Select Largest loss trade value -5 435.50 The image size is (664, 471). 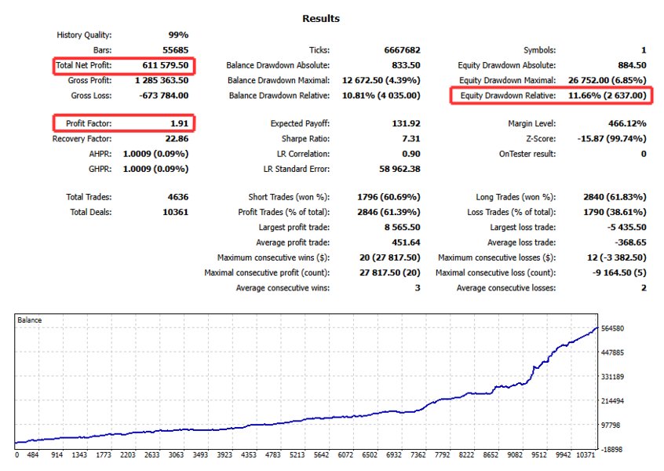click(627, 228)
